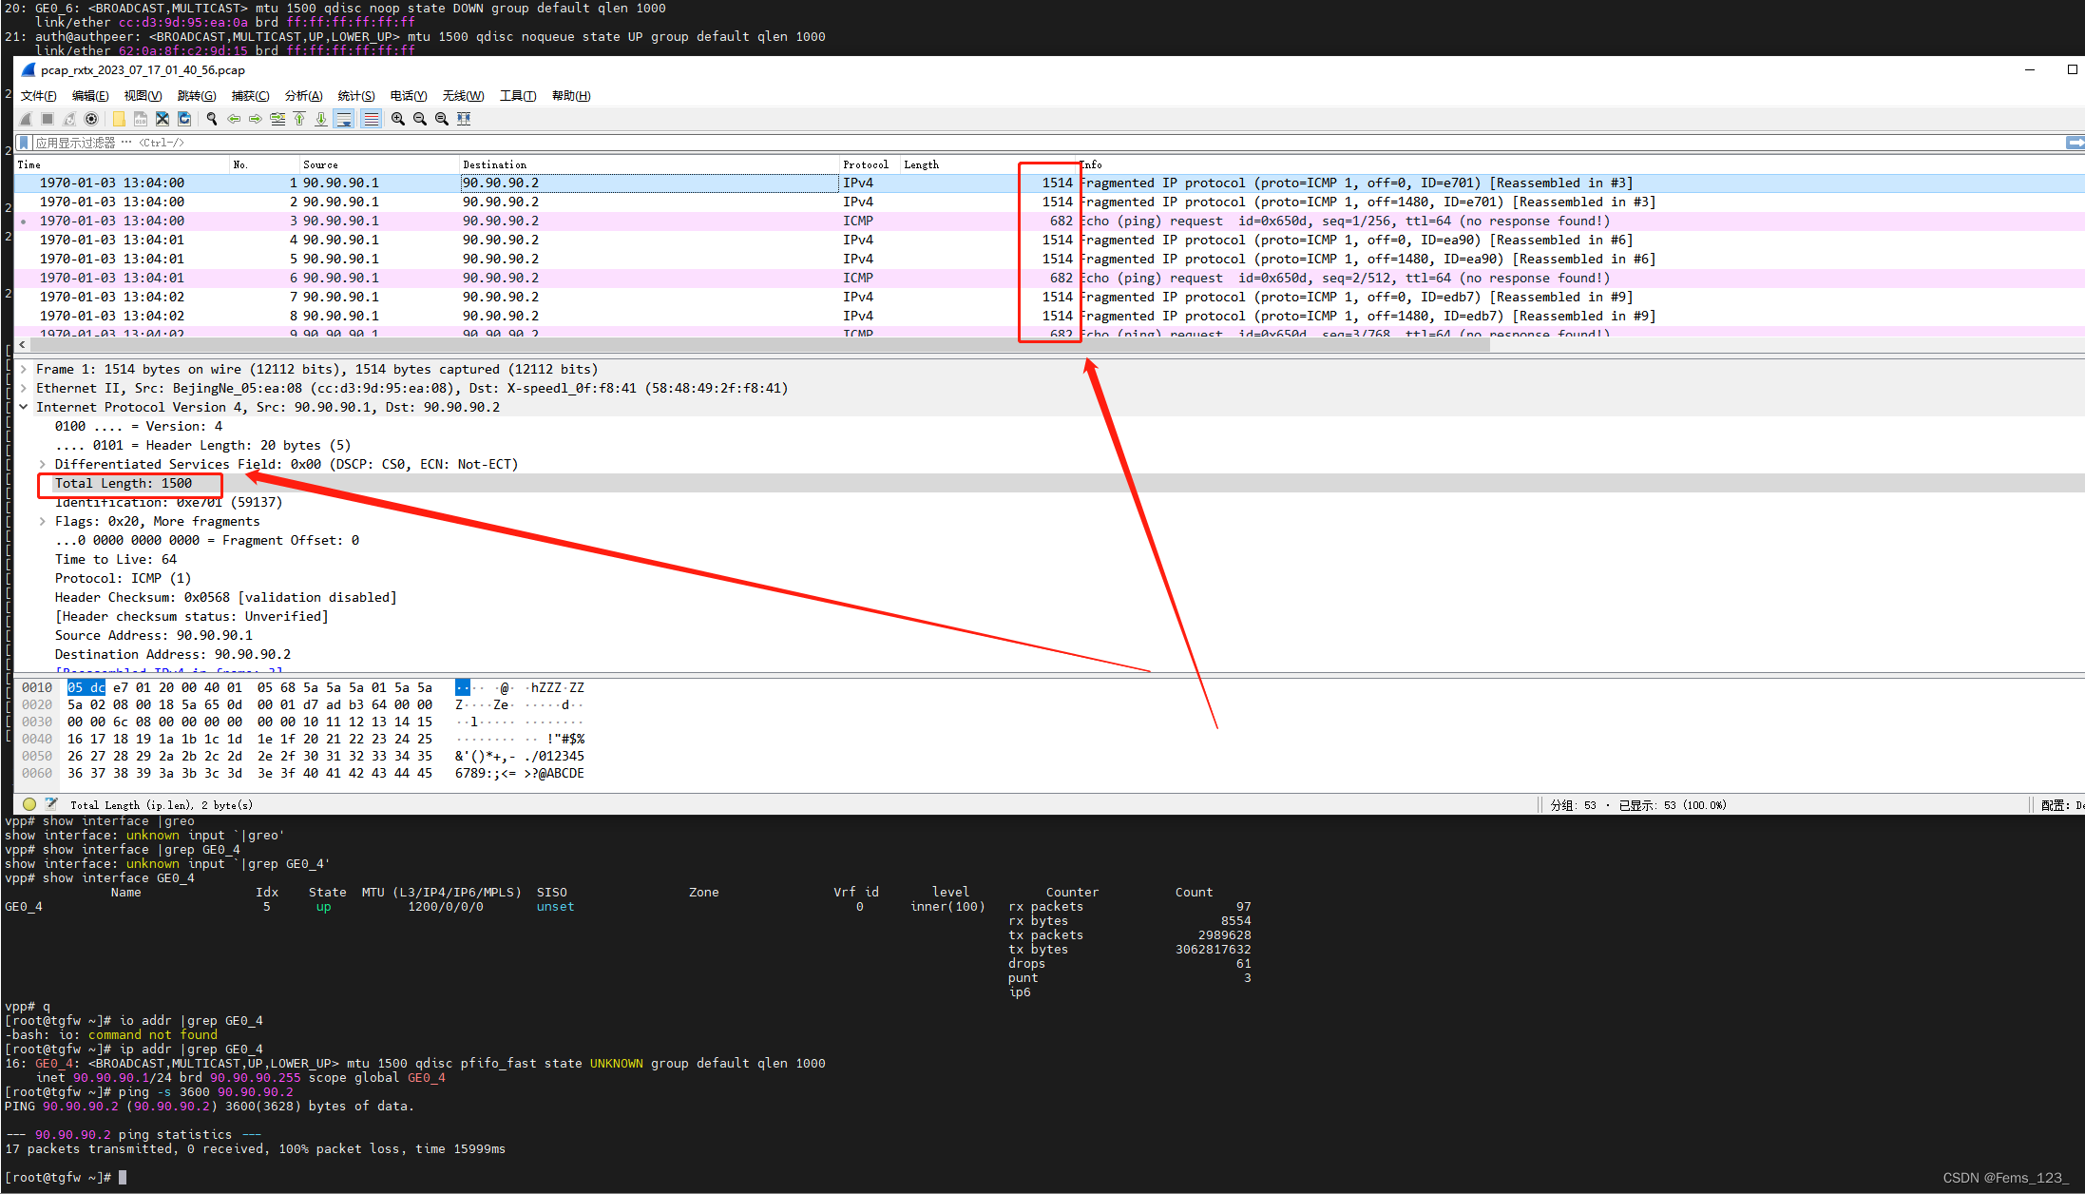Open capture options gear icon
This screenshot has width=2085, height=1194.
(91, 119)
